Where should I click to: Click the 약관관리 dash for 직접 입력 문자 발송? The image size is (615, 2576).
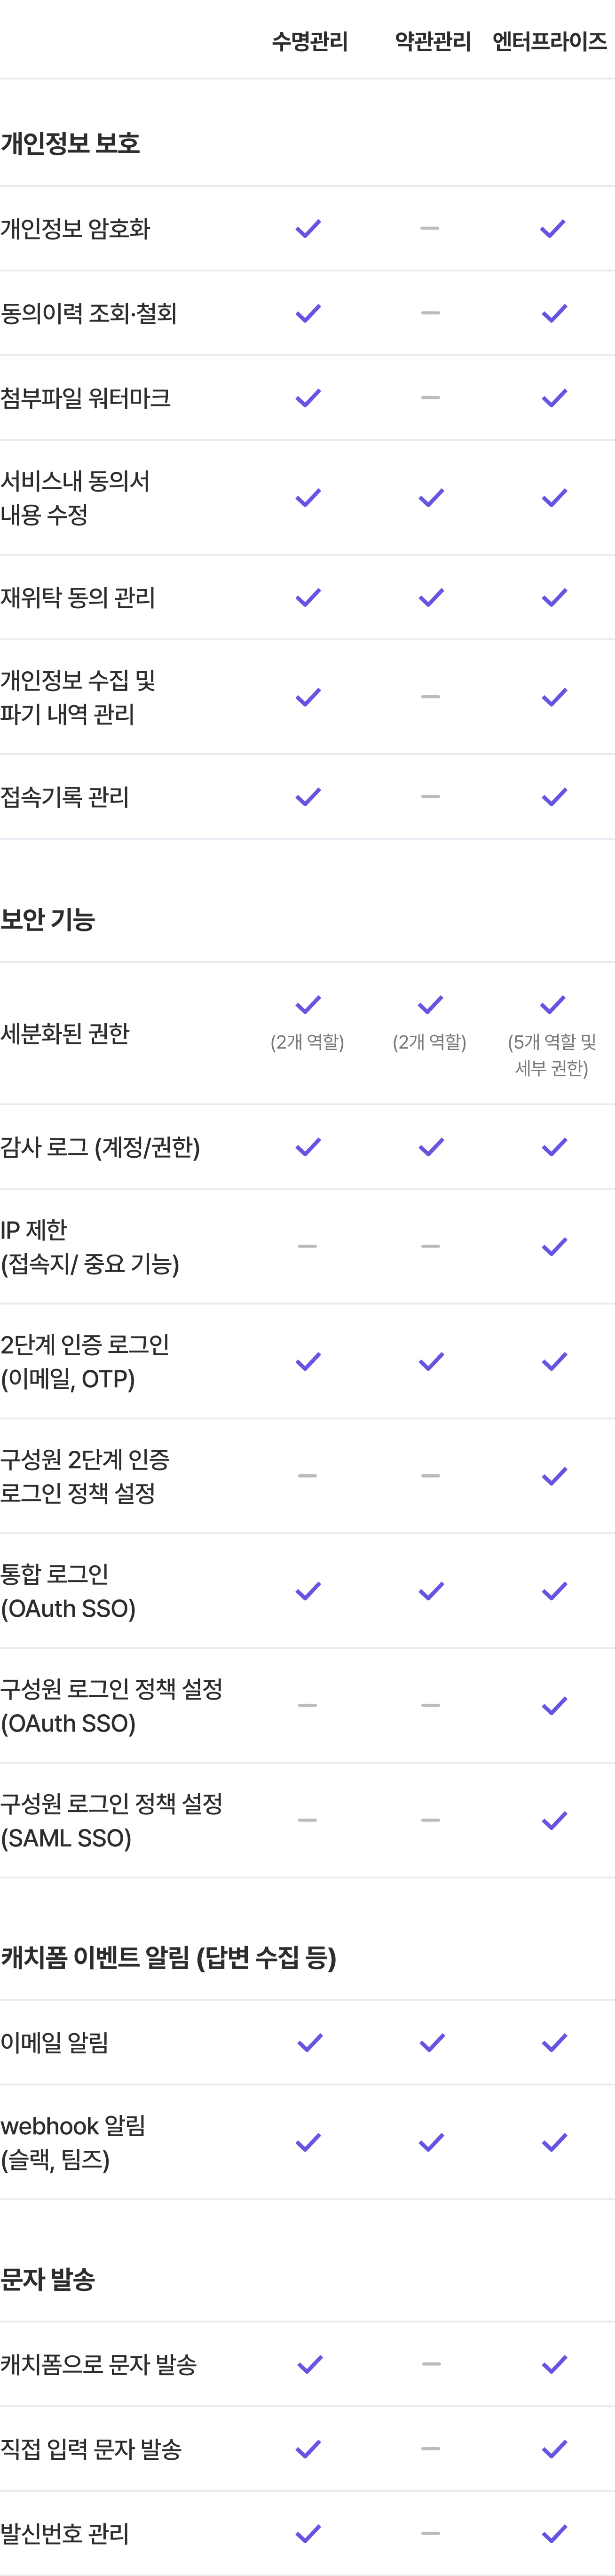click(x=430, y=2449)
